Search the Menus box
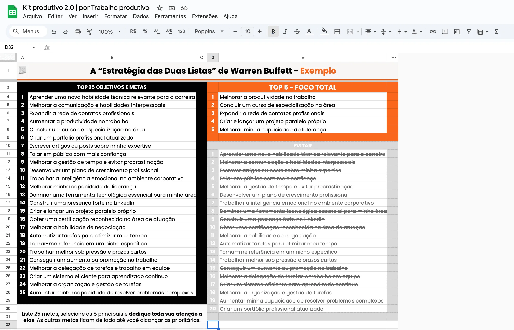Image resolution: width=514 pixels, height=330 pixels. (28, 31)
